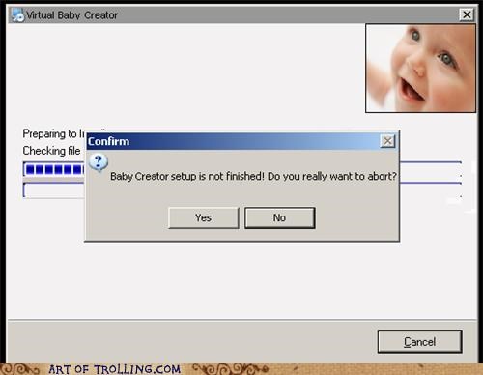
Task: Click the gray footer panel beside Cancel
Action: pos(192,341)
